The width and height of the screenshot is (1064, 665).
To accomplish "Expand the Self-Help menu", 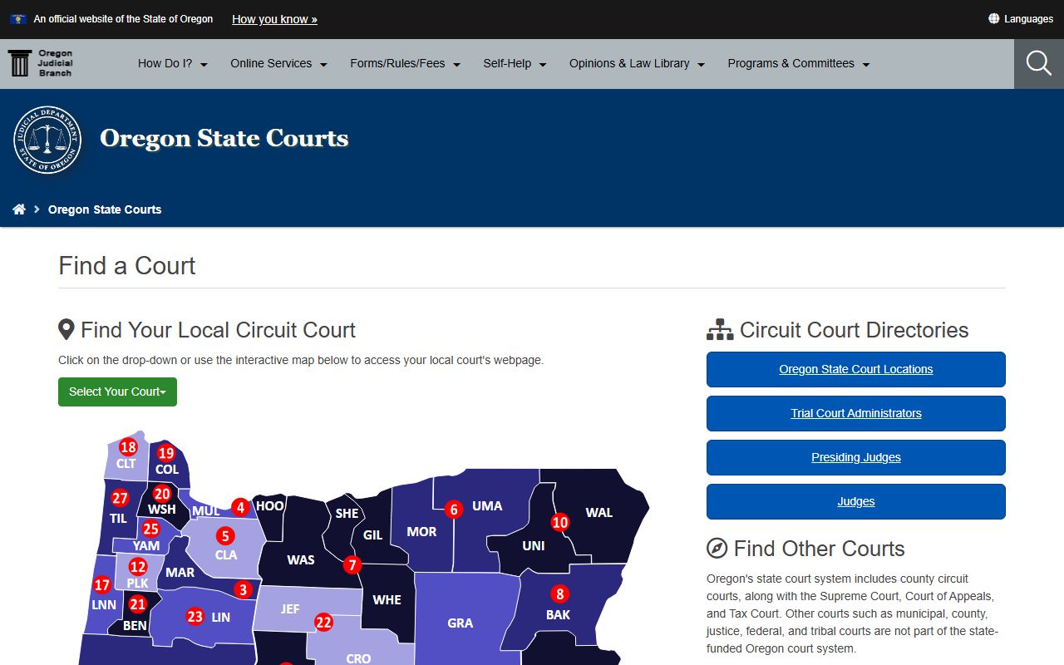I will click(515, 63).
